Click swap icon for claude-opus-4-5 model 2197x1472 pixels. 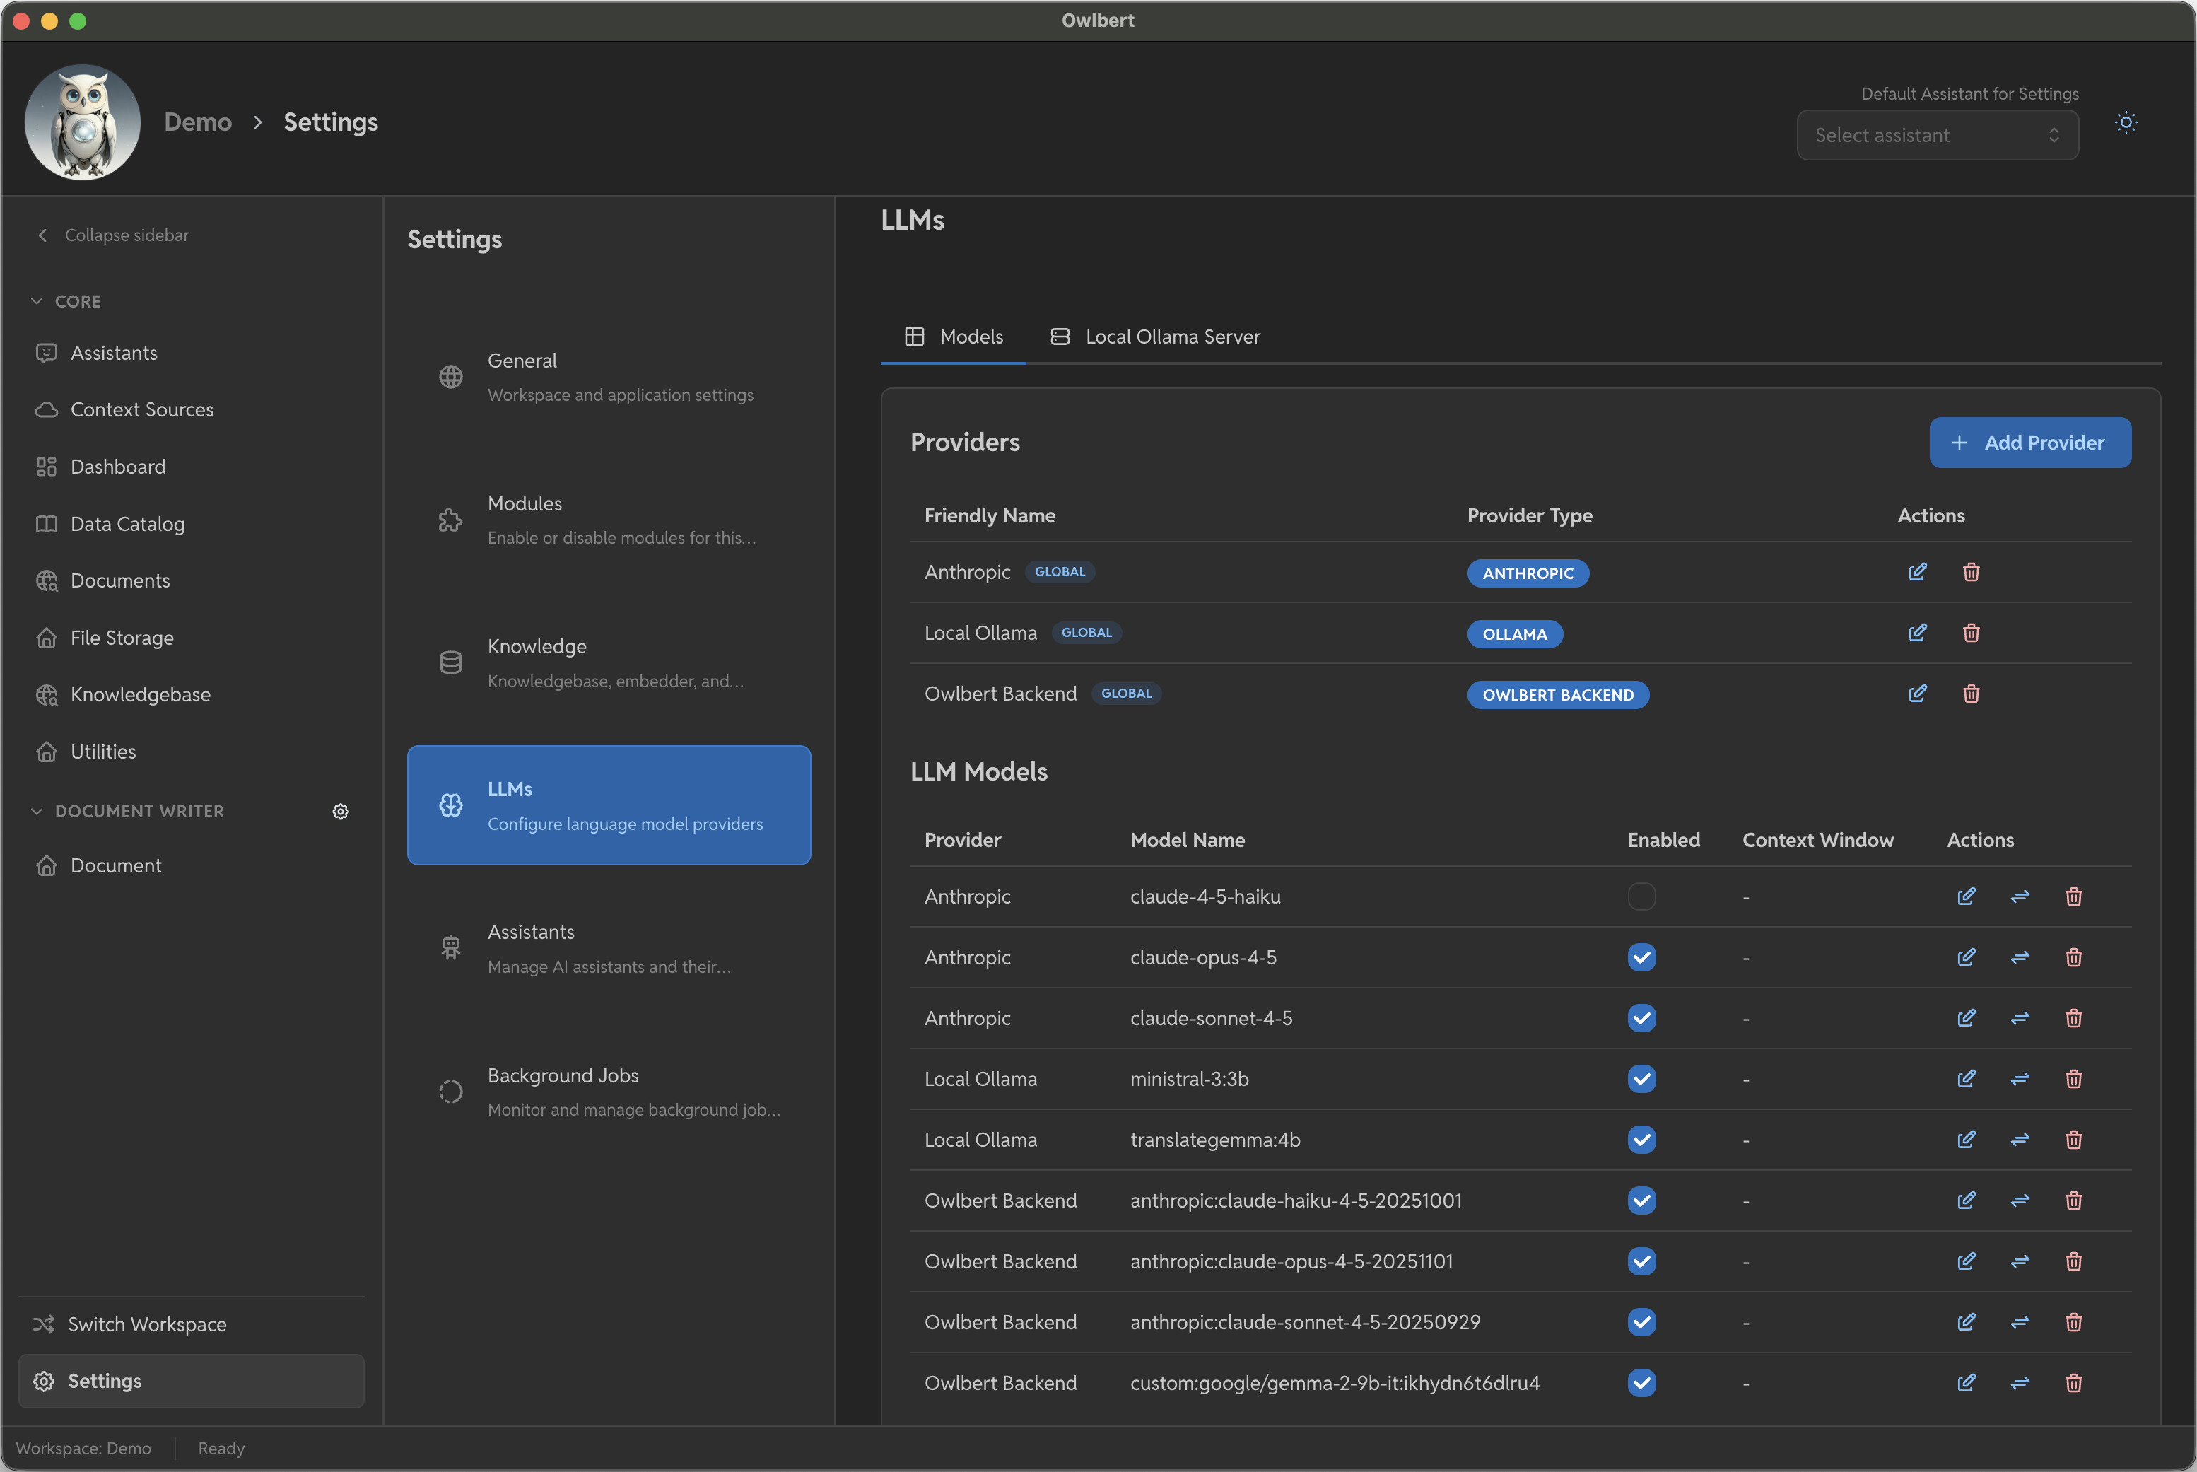(x=2020, y=957)
